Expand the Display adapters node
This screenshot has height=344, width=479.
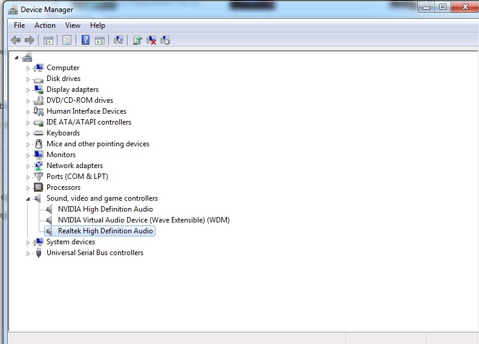[x=28, y=90]
